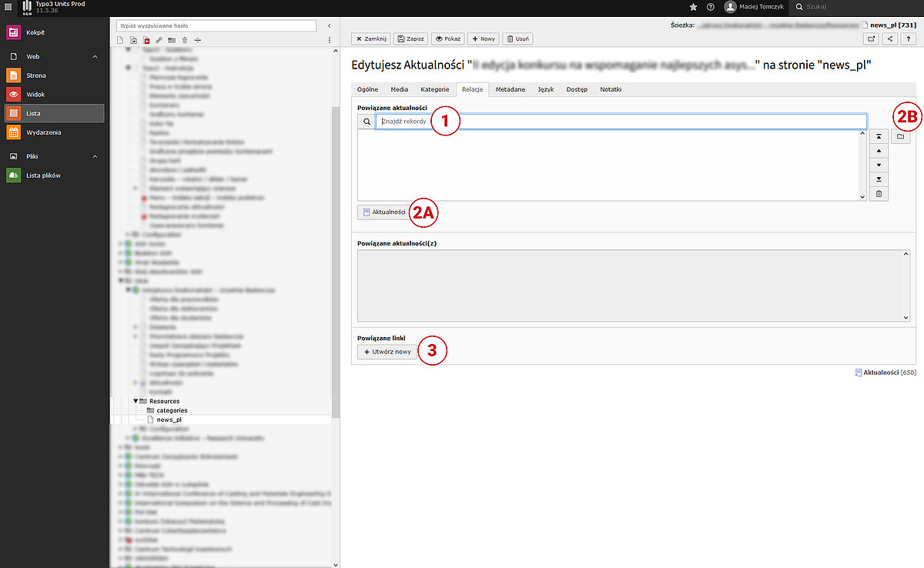Move selected item to top of list
This screenshot has width=924, height=568.
pos(879,137)
